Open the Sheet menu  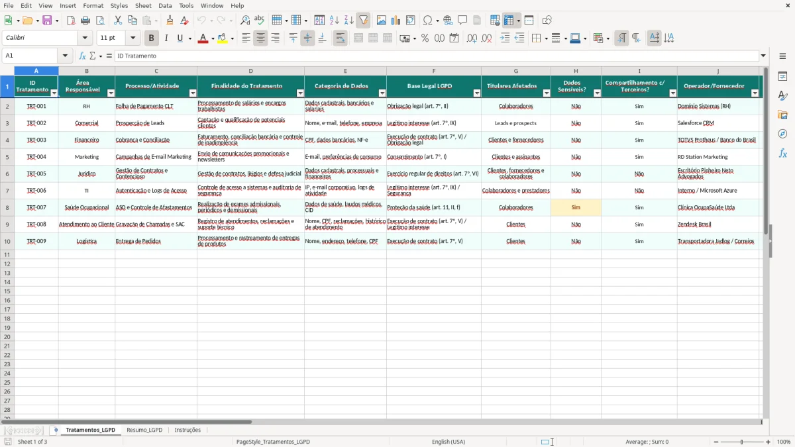pos(143,5)
